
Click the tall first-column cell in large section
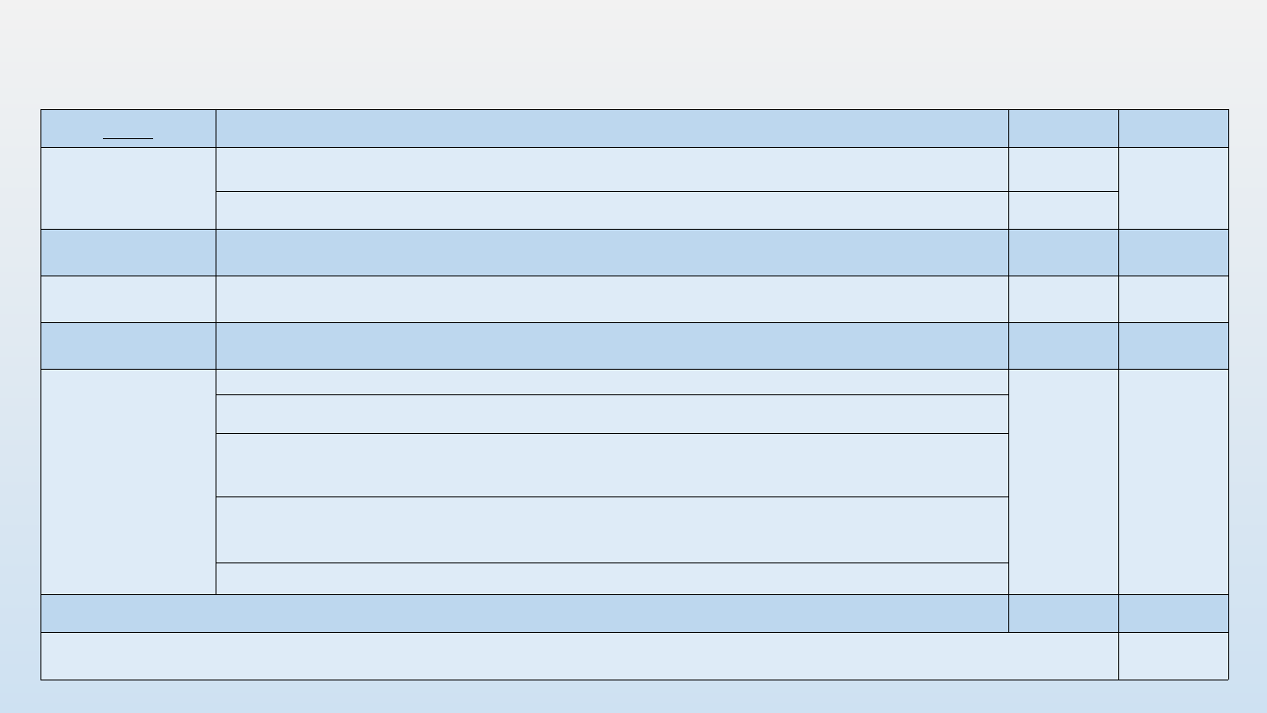(128, 481)
